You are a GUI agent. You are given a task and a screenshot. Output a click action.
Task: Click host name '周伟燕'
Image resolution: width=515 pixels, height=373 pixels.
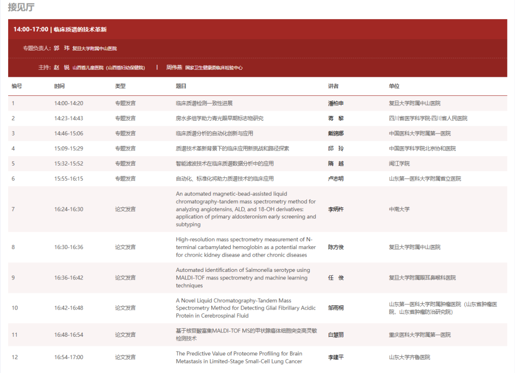pos(174,67)
